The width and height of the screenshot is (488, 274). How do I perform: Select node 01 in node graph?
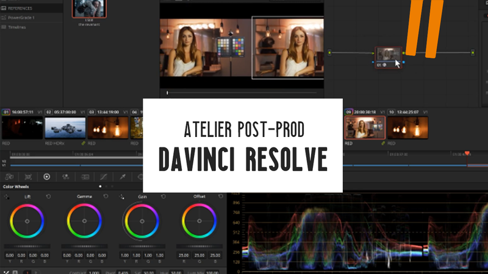389,57
